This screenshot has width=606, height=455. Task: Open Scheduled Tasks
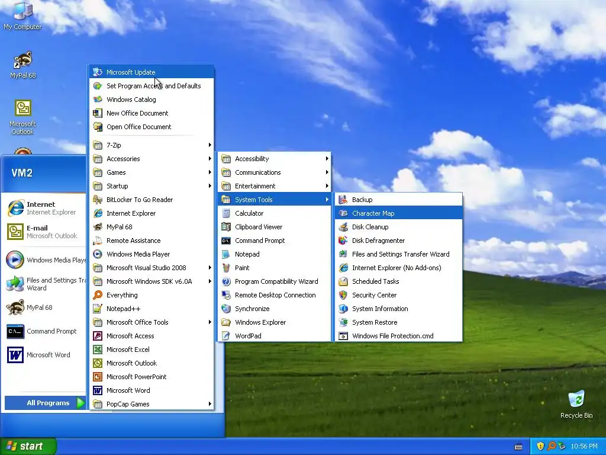coord(398,281)
